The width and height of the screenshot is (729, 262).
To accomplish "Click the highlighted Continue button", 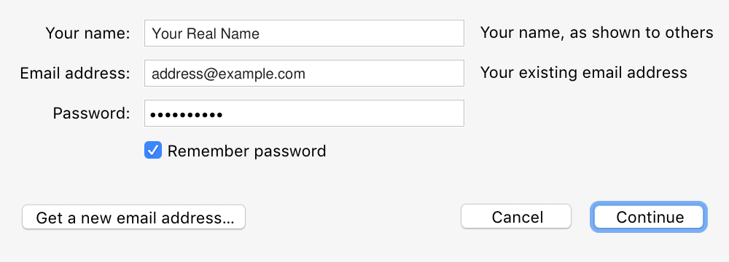I will click(x=649, y=216).
